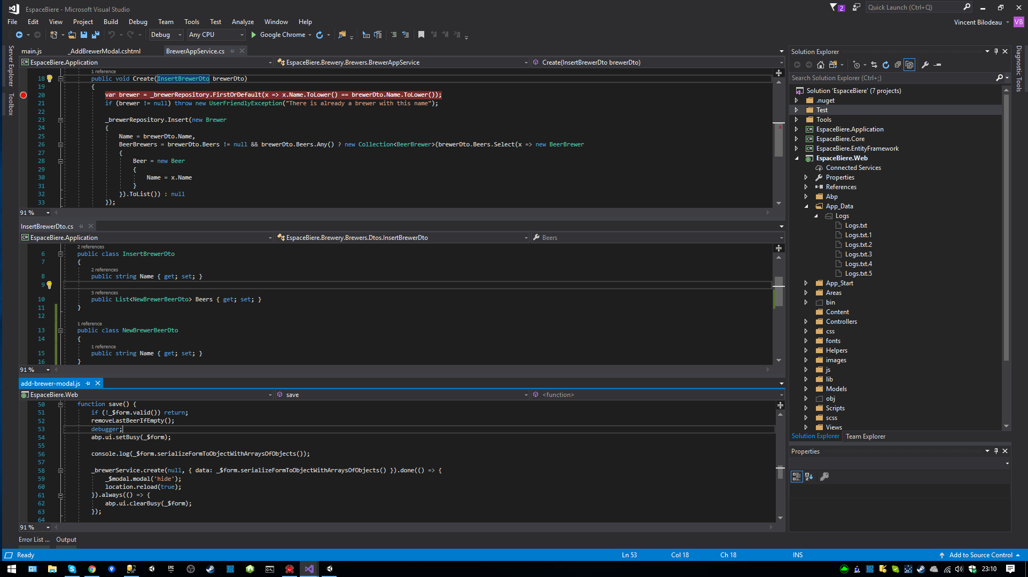Toggle Sync with Active Document

point(874,65)
